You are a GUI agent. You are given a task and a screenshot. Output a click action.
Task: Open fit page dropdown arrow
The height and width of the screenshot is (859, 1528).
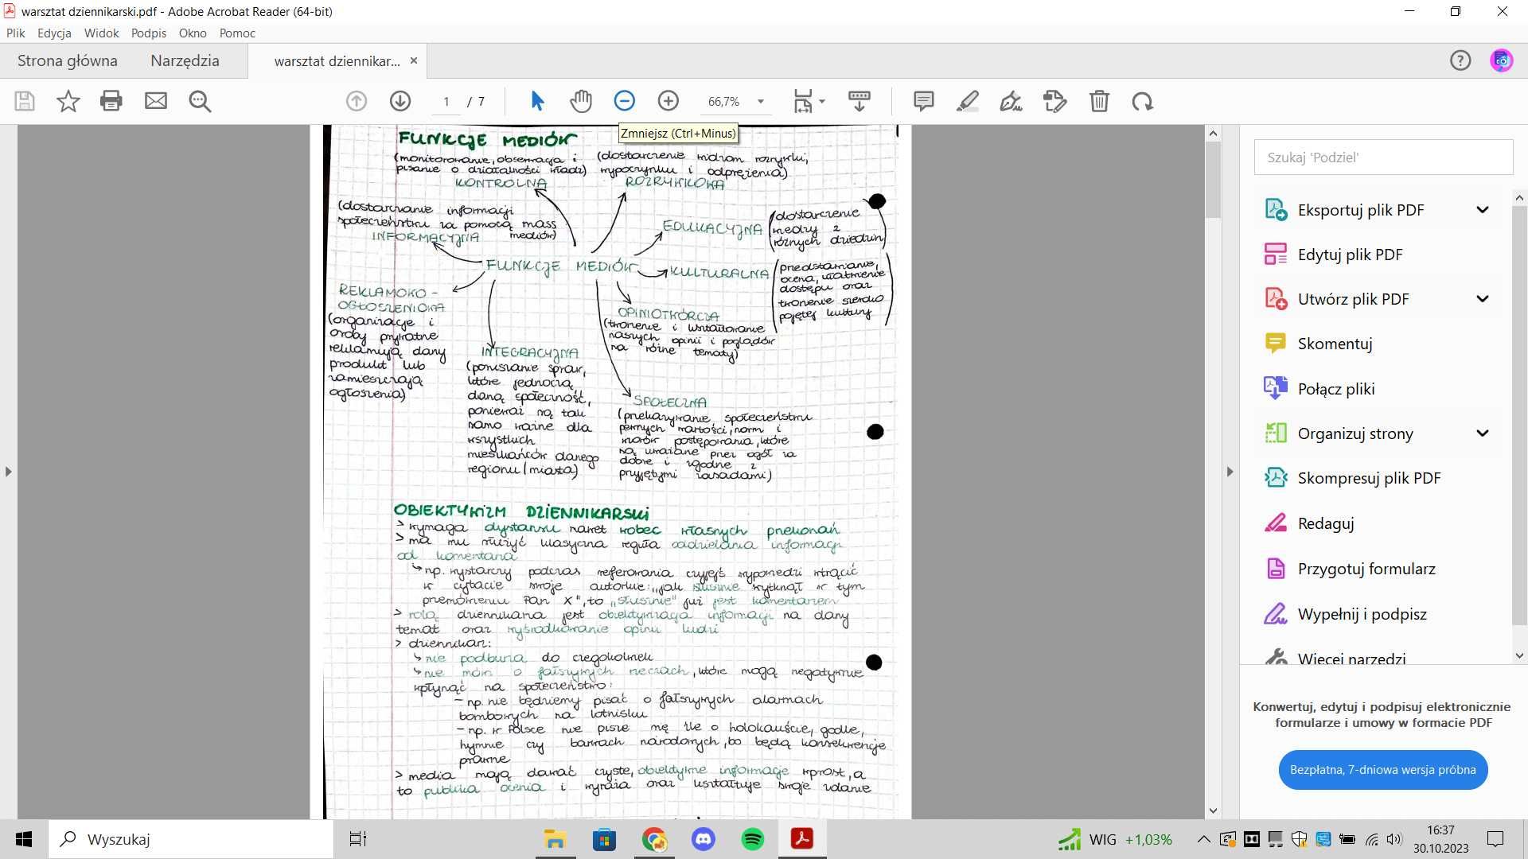point(822,101)
